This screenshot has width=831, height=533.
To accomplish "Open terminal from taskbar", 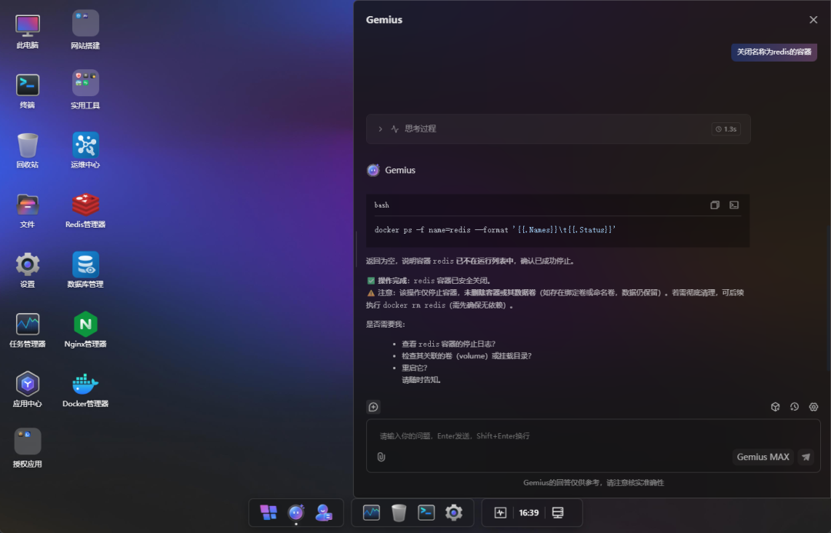I will point(426,512).
